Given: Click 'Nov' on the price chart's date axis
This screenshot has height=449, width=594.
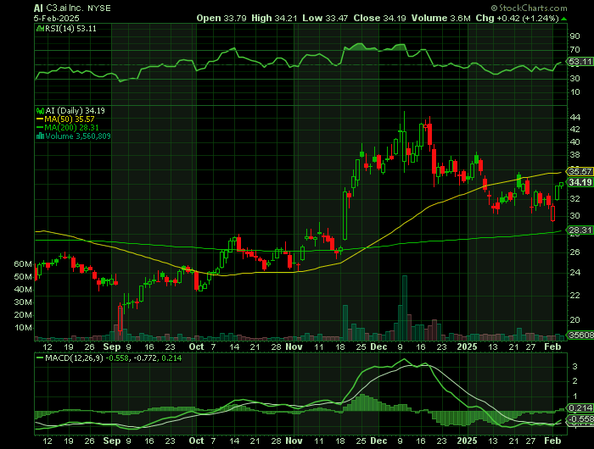Looking at the screenshot, I should (294, 347).
